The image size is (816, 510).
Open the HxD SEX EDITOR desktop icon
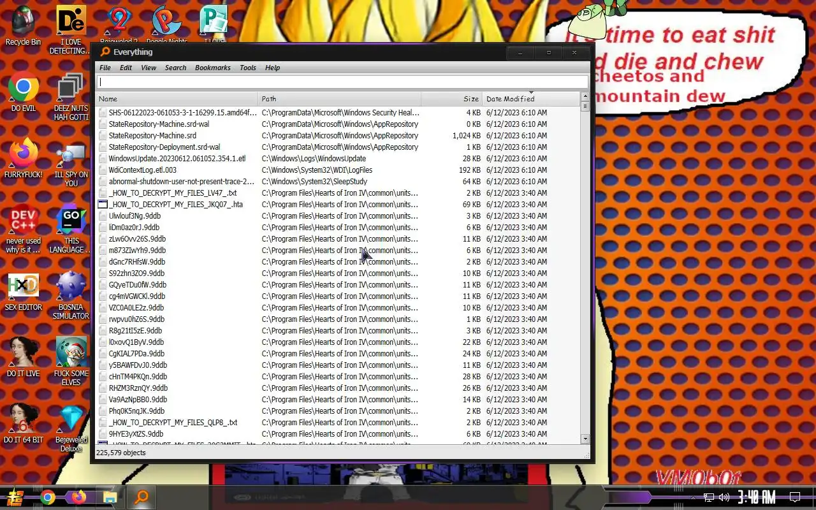(23, 291)
